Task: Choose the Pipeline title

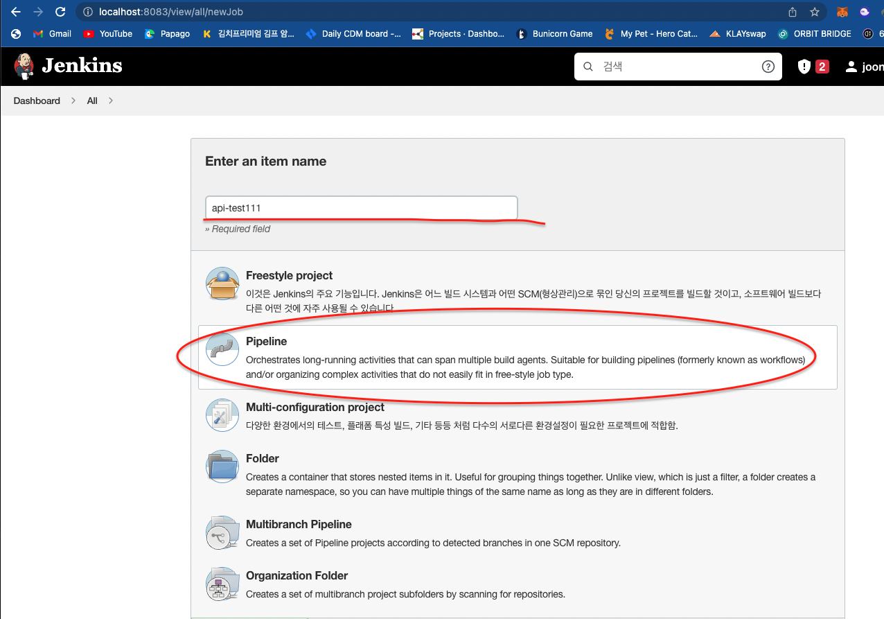Action: pos(266,341)
